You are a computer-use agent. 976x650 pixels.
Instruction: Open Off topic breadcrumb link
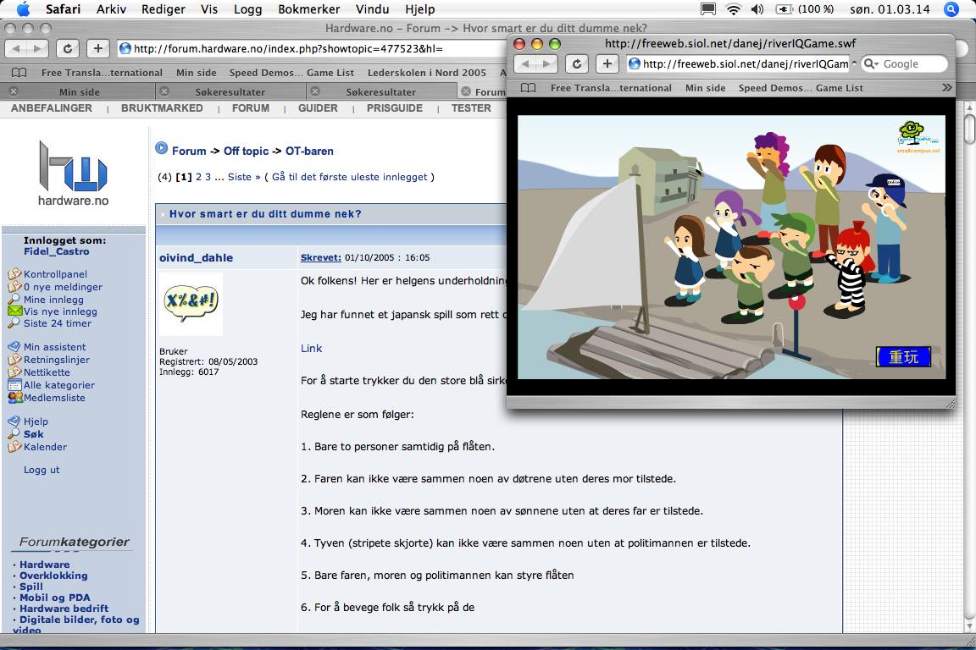click(x=246, y=151)
